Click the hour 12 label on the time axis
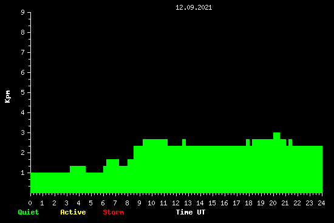This screenshot has height=223, width=334. [176, 203]
